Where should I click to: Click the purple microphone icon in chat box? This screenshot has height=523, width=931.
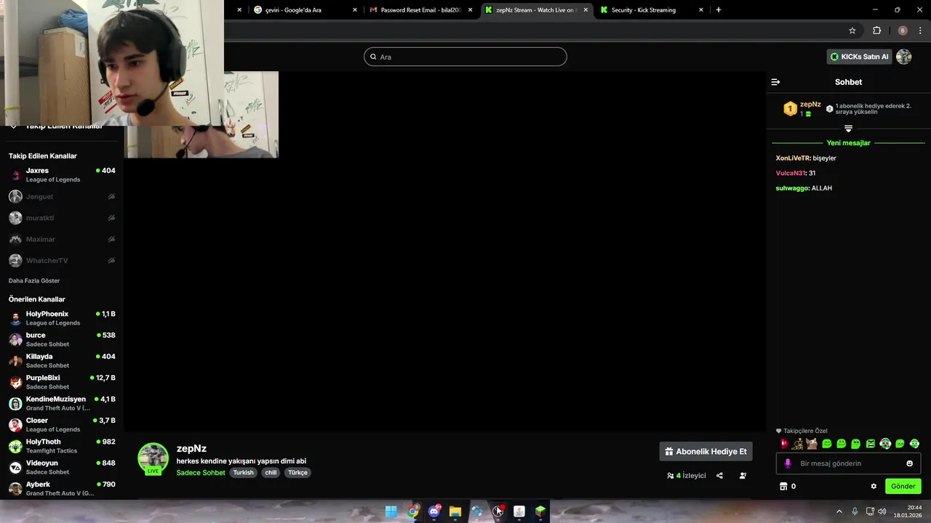(787, 463)
